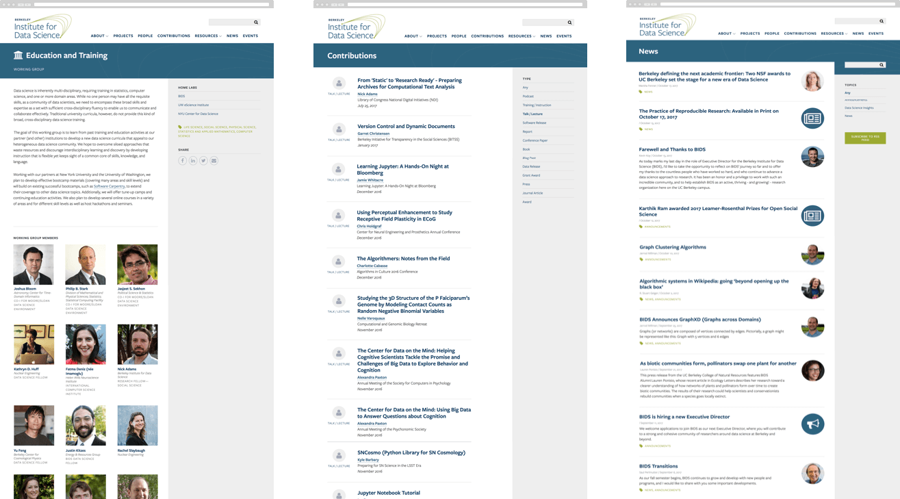Click the Institute for Data Science logo in Education window
The width and height of the screenshot is (900, 499).
tap(42, 27)
